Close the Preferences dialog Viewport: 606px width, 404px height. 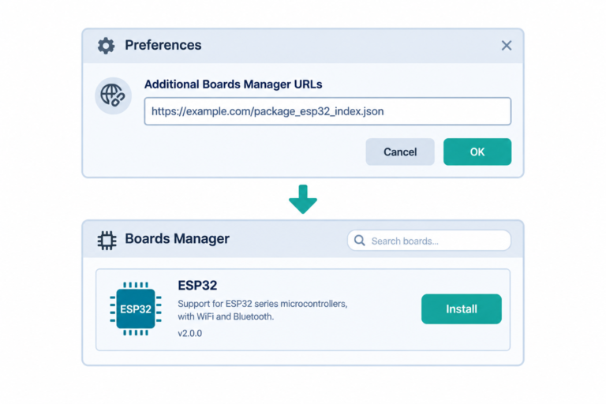coord(507,46)
